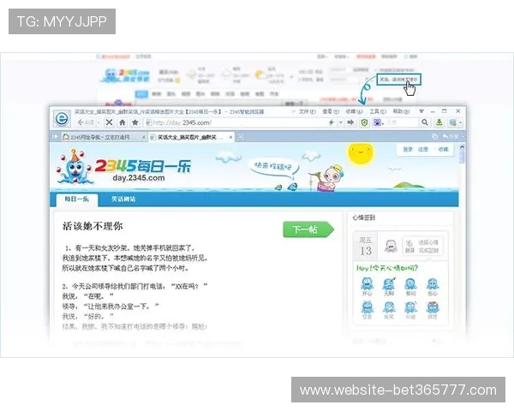Click the 心情签到 panel heading
514x411 pixels.
(363, 217)
